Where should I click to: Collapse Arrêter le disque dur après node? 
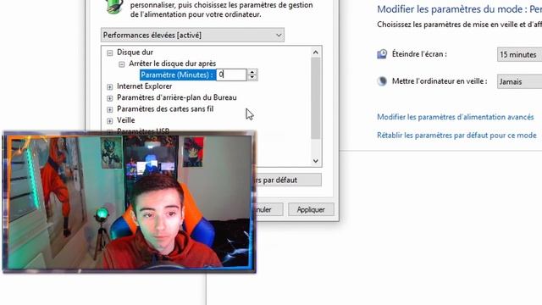pyautogui.click(x=122, y=64)
